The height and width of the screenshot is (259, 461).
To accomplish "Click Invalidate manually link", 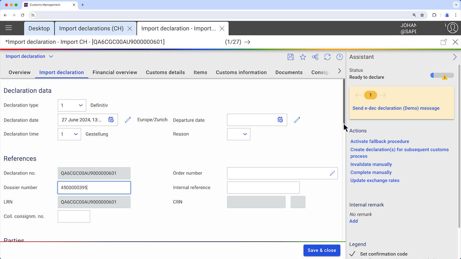I will pos(371,164).
